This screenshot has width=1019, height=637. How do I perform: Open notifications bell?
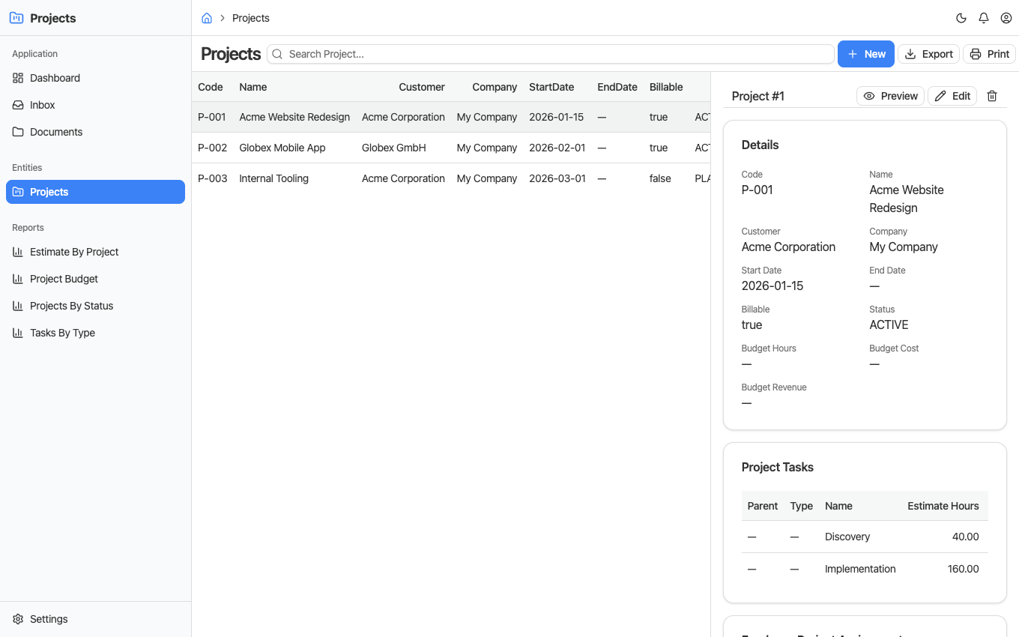(984, 18)
